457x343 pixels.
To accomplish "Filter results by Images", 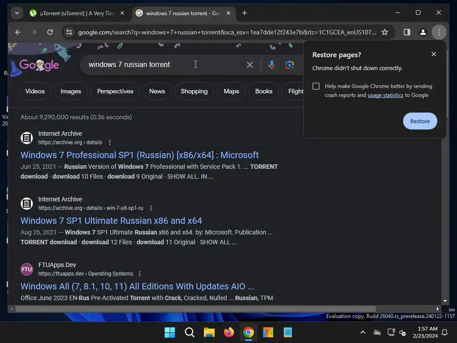I will 71,91.
